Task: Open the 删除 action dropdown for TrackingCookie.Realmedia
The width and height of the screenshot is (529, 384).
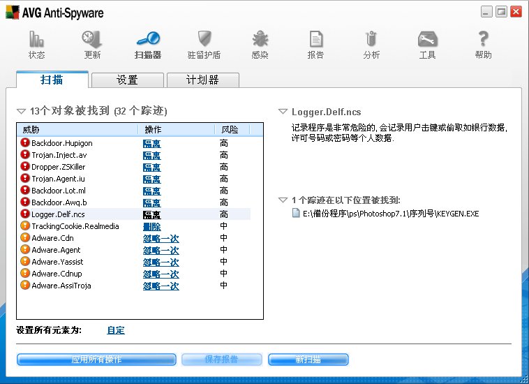Action: pos(152,227)
